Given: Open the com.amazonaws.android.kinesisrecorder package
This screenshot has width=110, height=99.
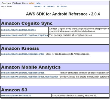Looking at the screenshot, I should [x=23, y=54].
